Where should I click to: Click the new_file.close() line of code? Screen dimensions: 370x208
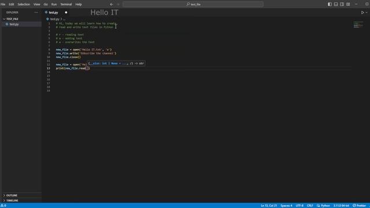coord(68,57)
